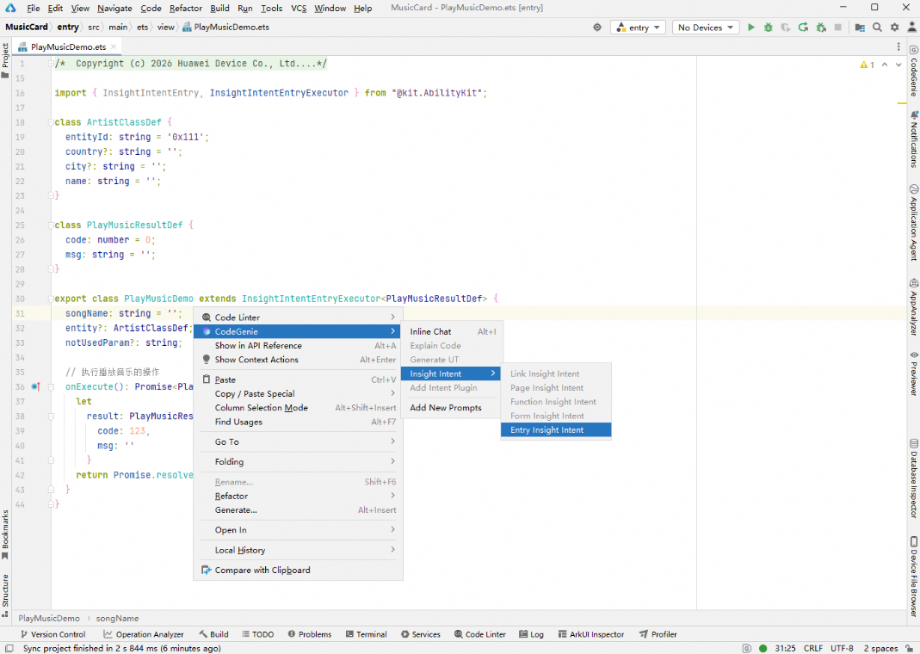Viewport: 920px width, 654px height.
Task: Open the No Devices dropdown
Action: (705, 28)
